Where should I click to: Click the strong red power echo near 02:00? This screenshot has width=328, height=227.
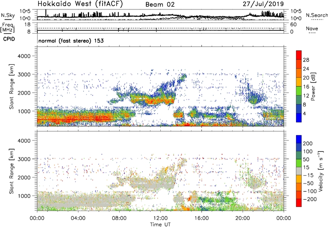[x=57, y=120]
